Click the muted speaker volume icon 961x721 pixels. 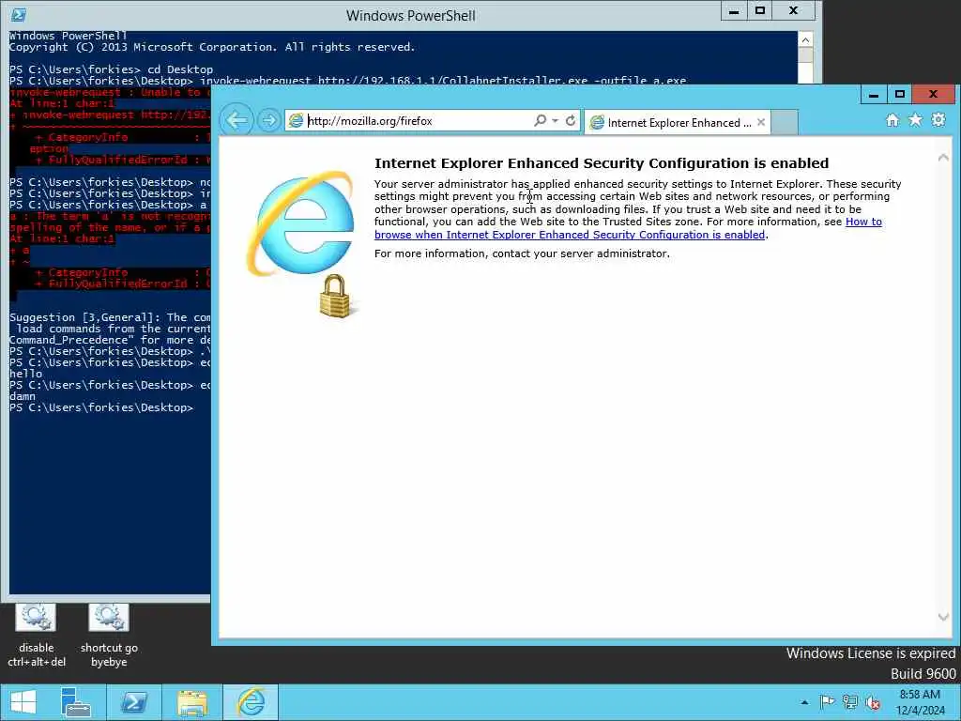pos(873,702)
